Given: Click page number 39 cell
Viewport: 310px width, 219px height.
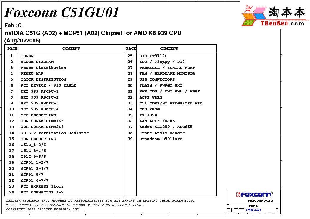Looking at the screenshot, I should [130, 139].
